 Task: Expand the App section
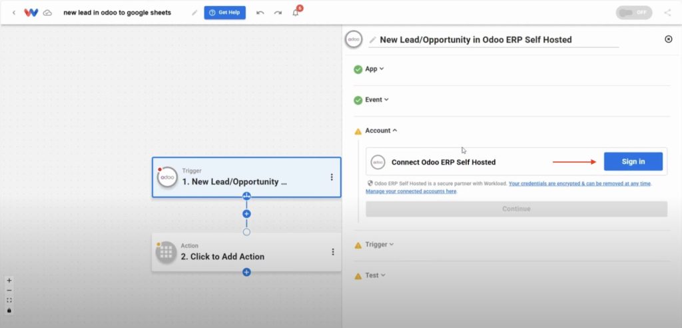click(x=374, y=69)
